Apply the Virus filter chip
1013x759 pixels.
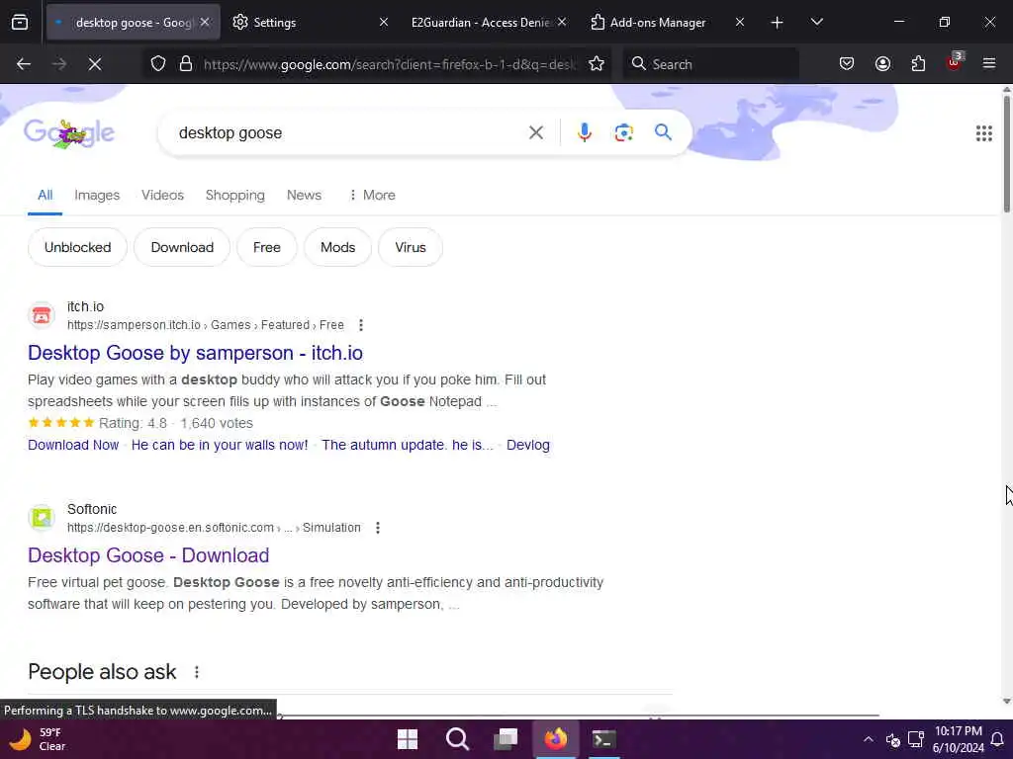pos(411,247)
